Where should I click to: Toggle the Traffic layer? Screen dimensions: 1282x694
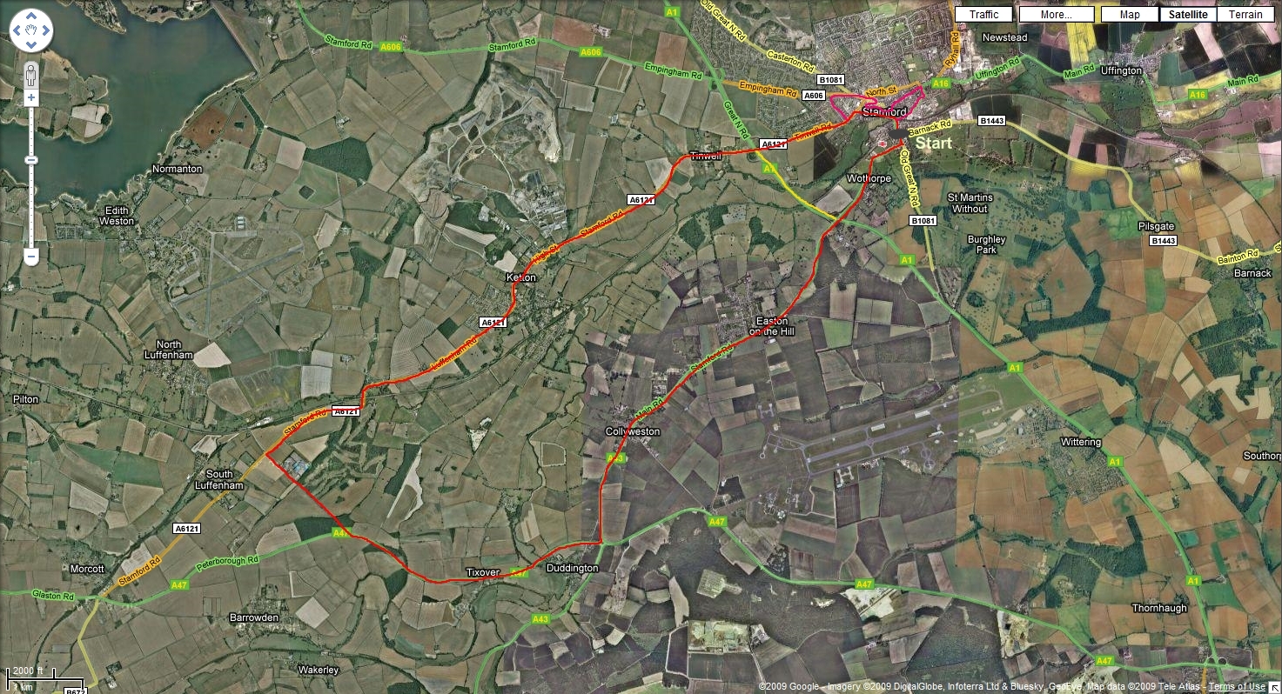[983, 15]
